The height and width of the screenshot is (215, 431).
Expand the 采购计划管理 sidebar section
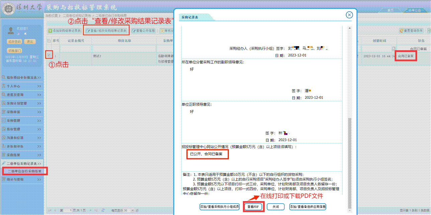coord(22,103)
